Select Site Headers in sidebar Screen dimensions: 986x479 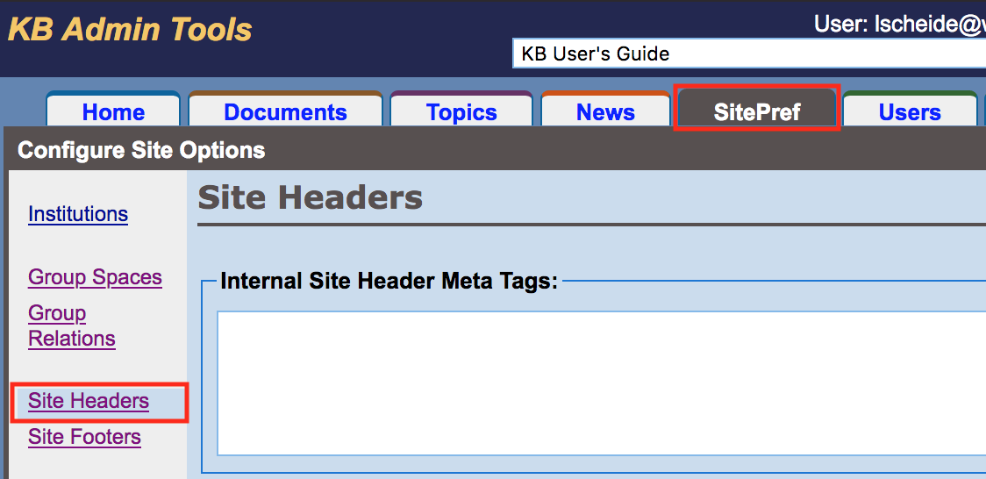[x=89, y=401]
